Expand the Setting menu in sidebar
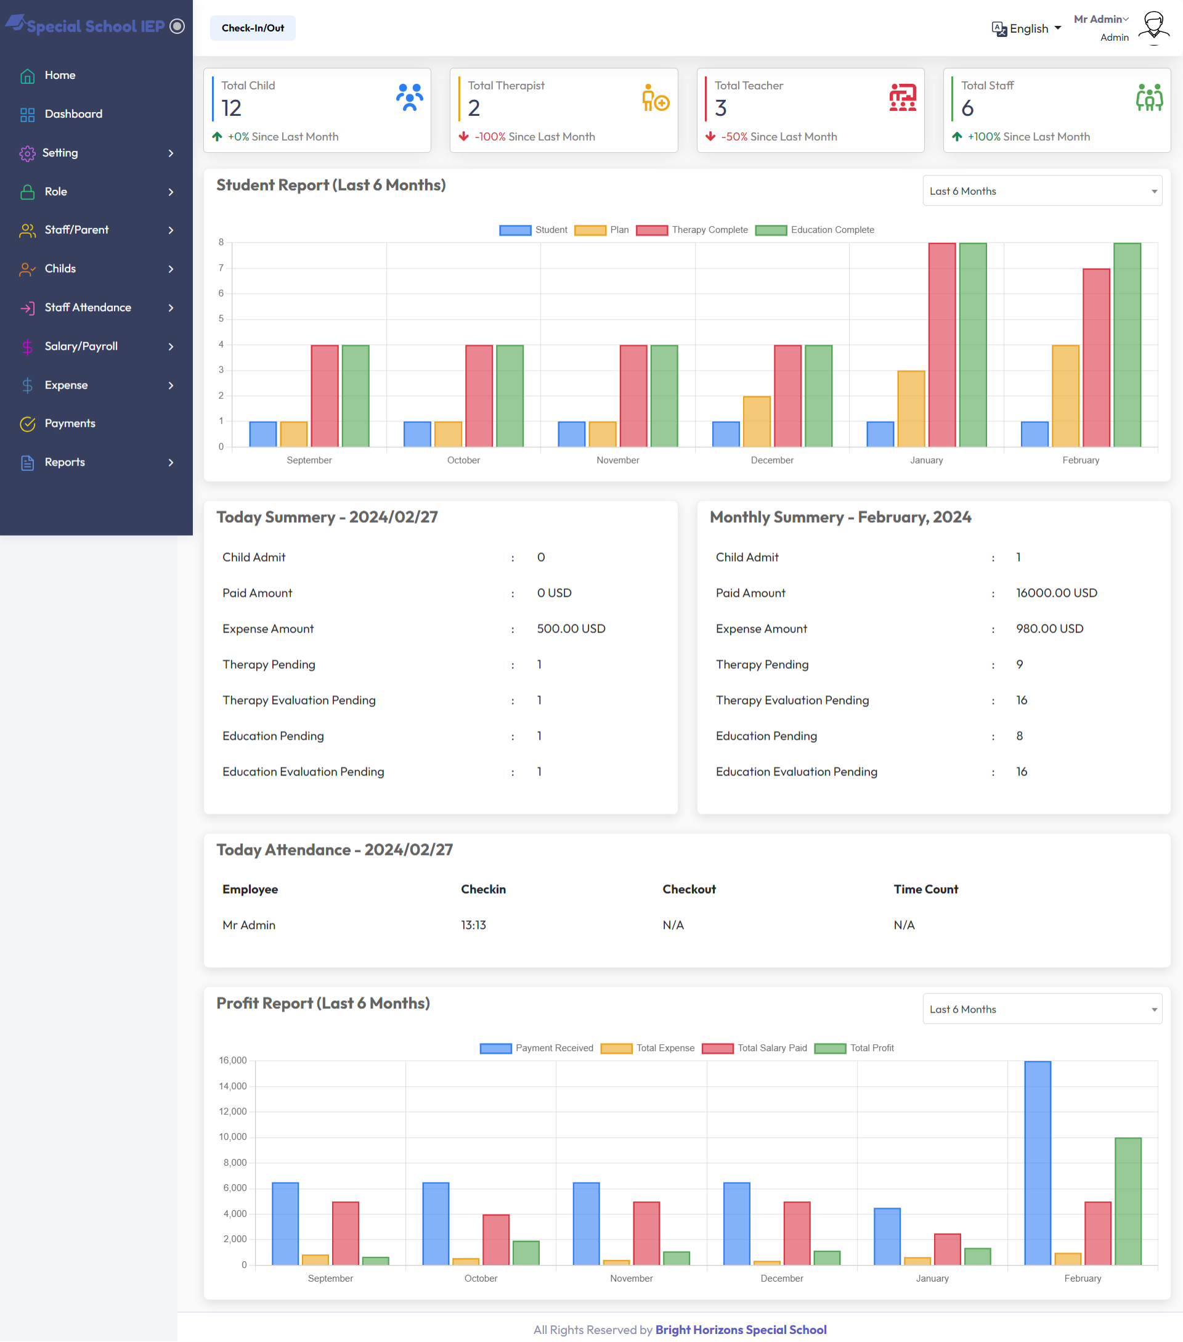Screen dimensions: 1183x1342 60,152
